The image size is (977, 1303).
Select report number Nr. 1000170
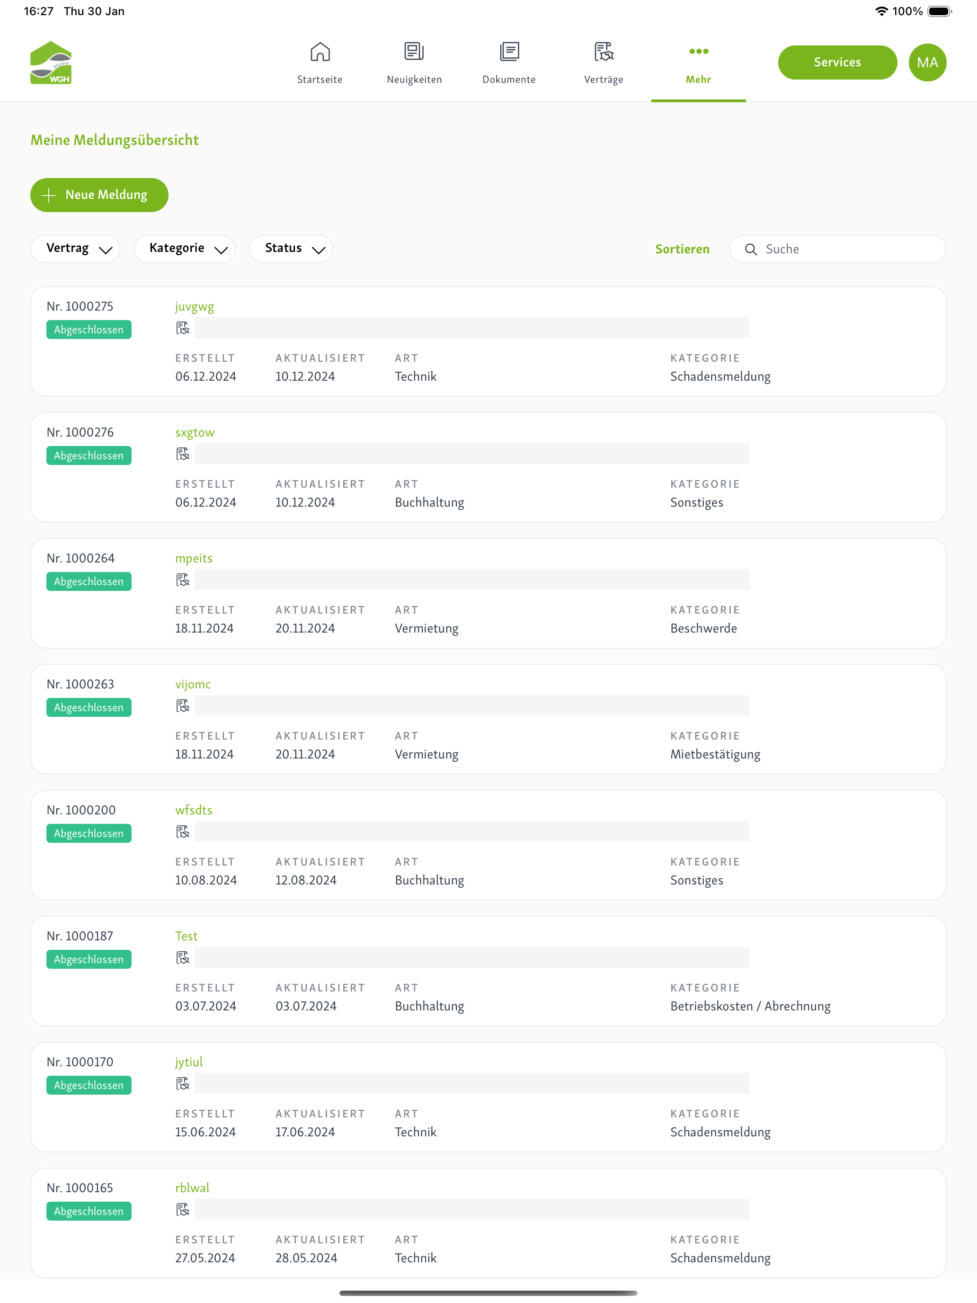point(80,1062)
